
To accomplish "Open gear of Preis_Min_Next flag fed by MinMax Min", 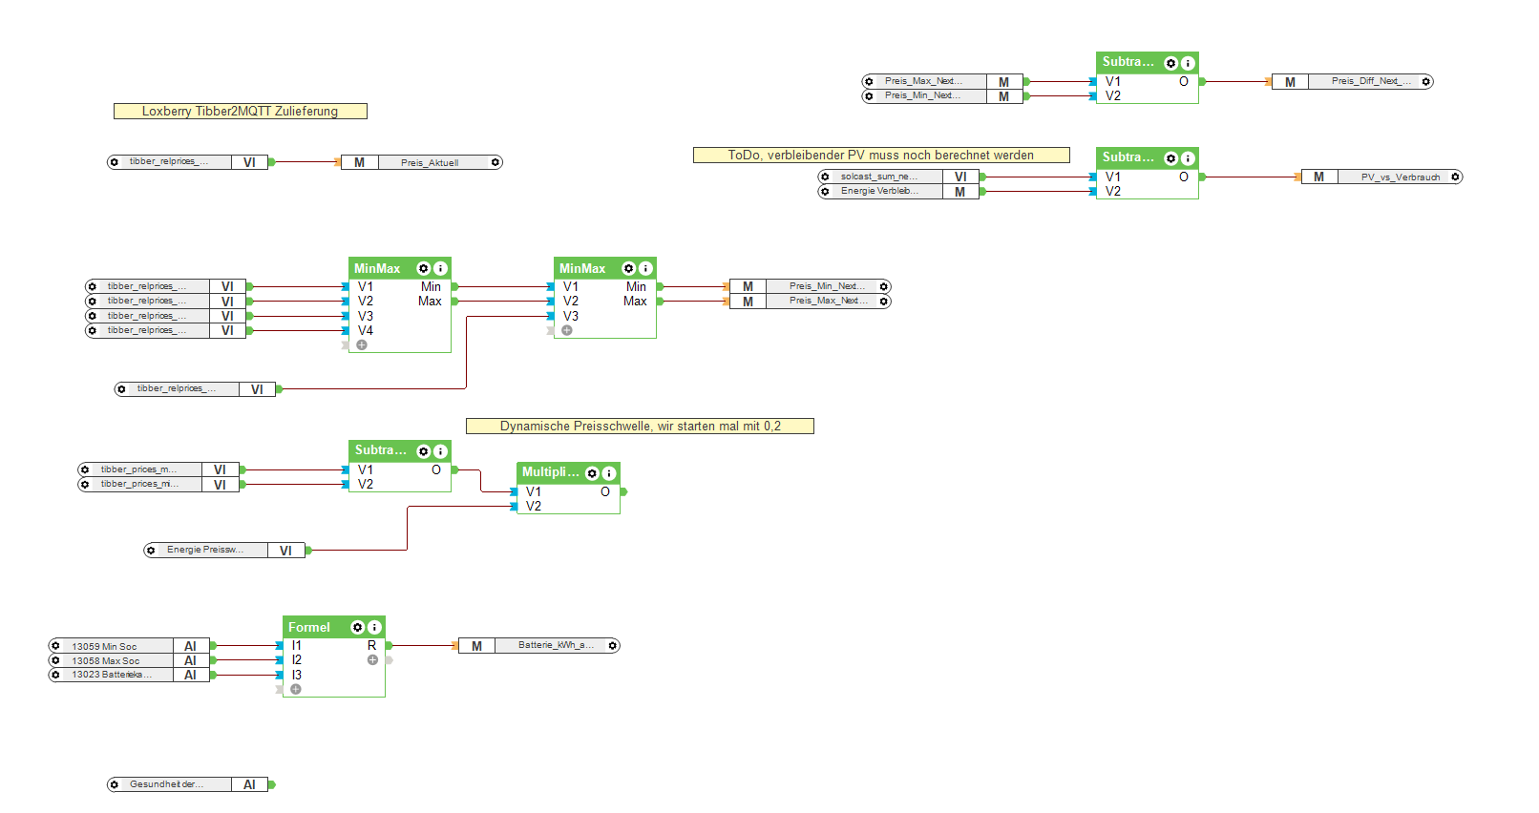I will tap(884, 287).
